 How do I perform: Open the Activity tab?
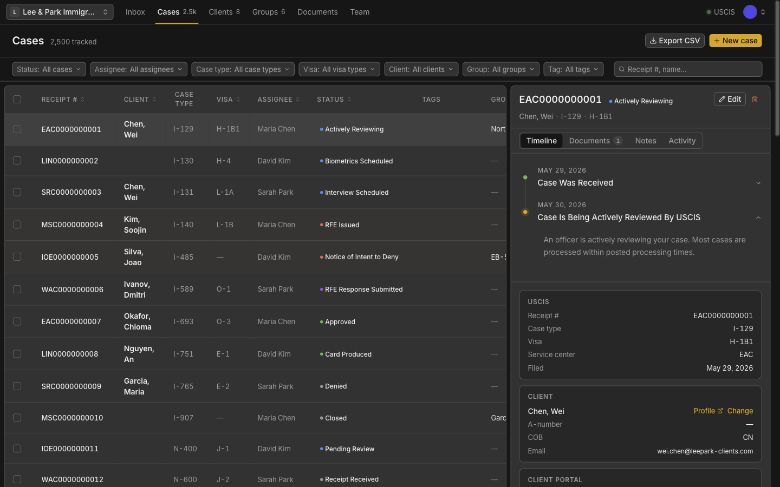(x=682, y=141)
